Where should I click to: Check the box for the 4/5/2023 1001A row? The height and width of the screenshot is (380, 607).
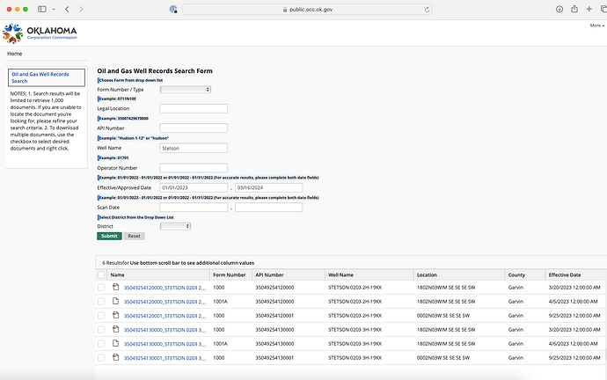(101, 302)
